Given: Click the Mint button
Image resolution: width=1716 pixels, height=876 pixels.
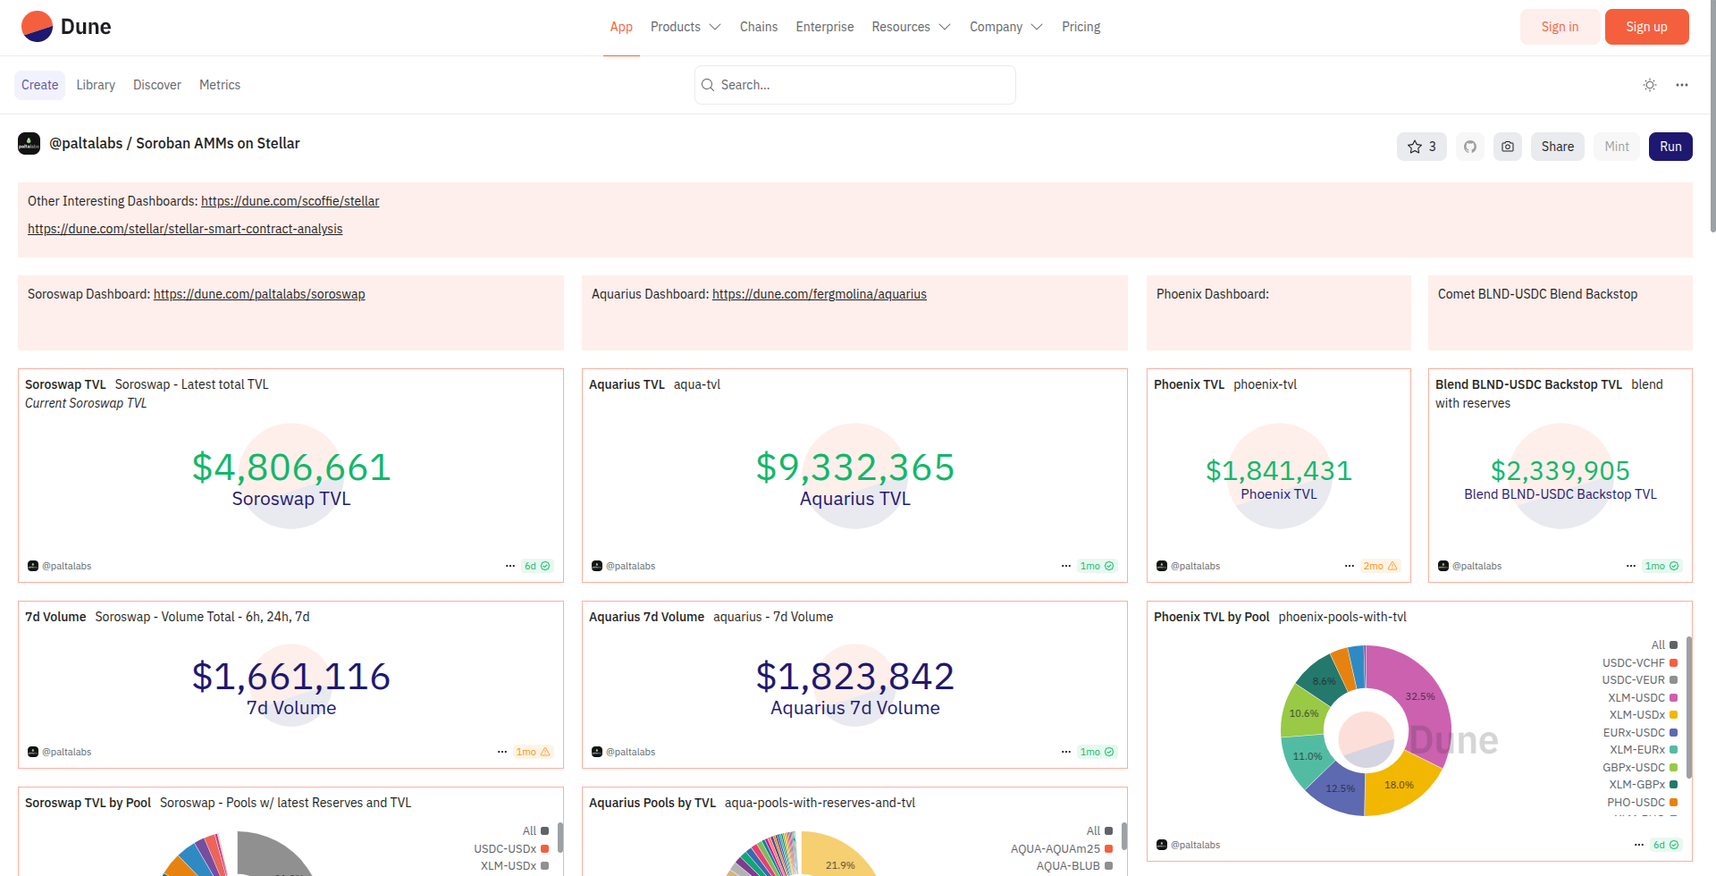Looking at the screenshot, I should point(1617,147).
